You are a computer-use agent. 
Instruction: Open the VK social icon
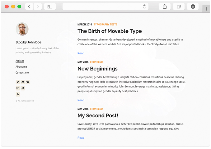point(28,82)
